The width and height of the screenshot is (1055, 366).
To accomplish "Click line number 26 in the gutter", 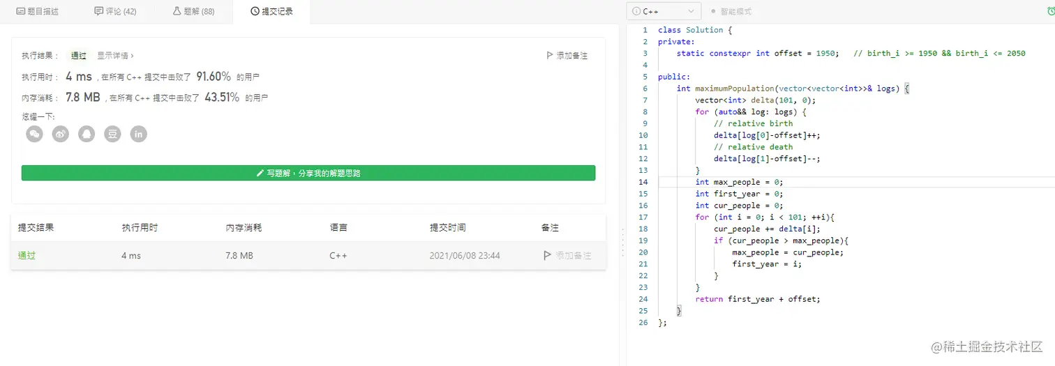I will [643, 323].
